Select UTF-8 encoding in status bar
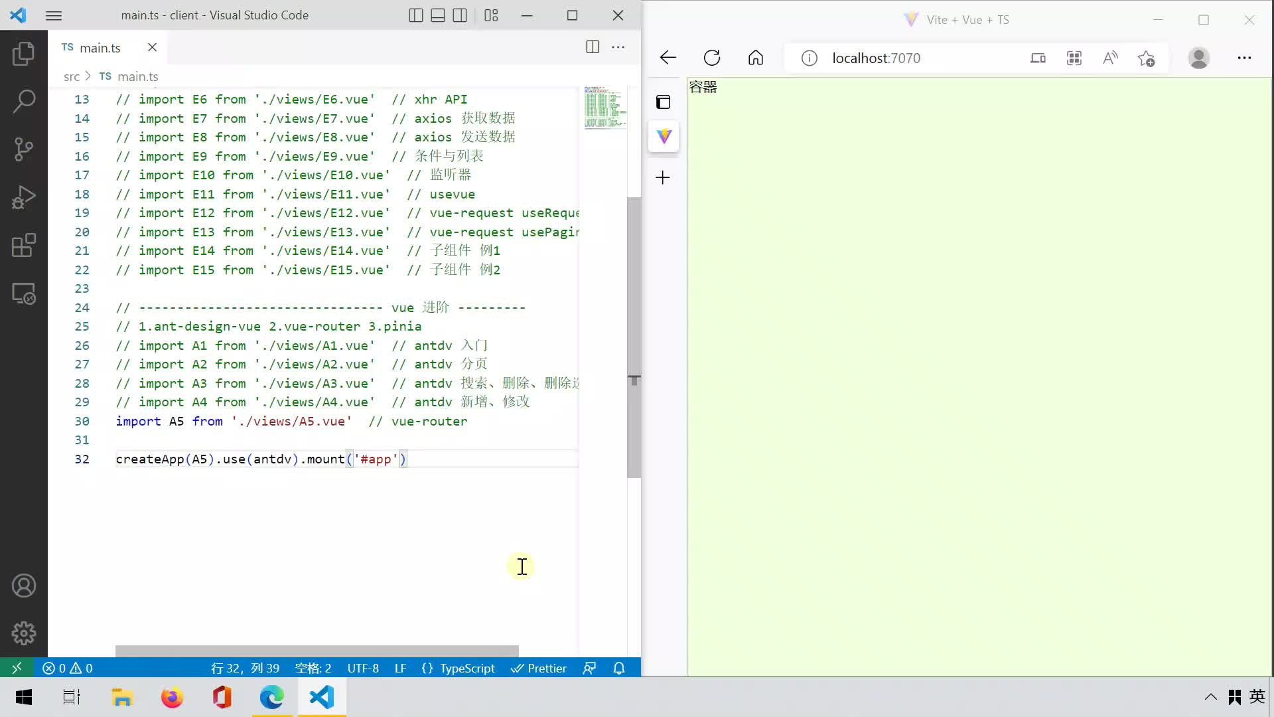 pos(362,668)
